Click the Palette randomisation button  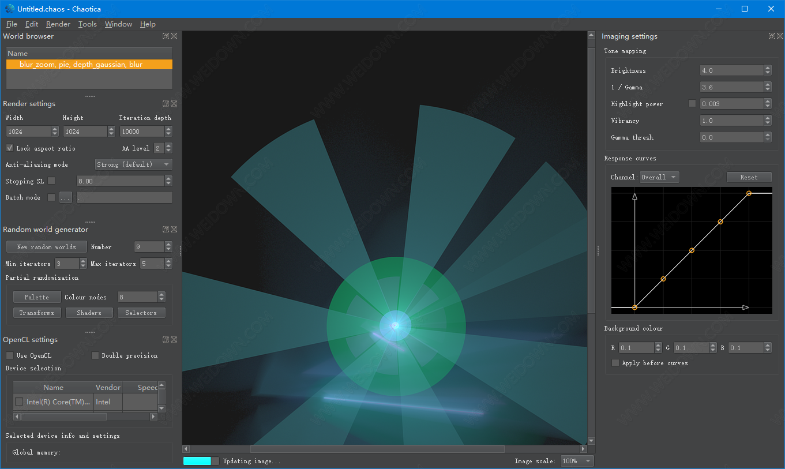click(x=37, y=297)
